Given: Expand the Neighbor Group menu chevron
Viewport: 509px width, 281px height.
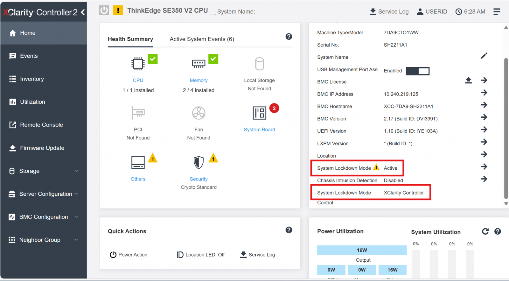Looking at the screenshot, I should (76, 240).
